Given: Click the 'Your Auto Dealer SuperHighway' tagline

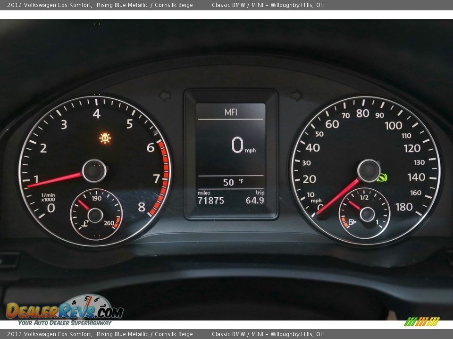Looking at the screenshot, I should point(65,323).
